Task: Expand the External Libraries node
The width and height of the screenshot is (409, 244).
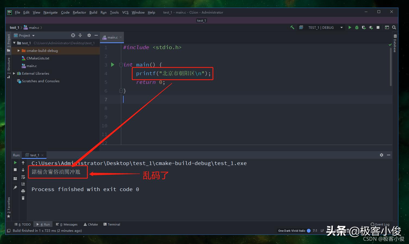Action: pyautogui.click(x=14, y=74)
